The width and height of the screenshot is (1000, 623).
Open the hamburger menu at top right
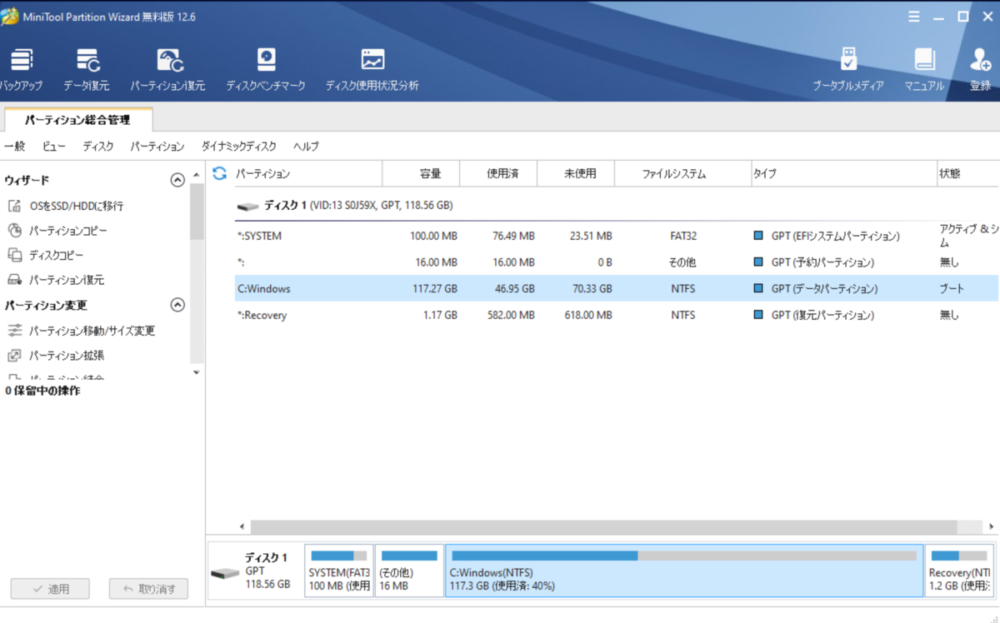(913, 15)
